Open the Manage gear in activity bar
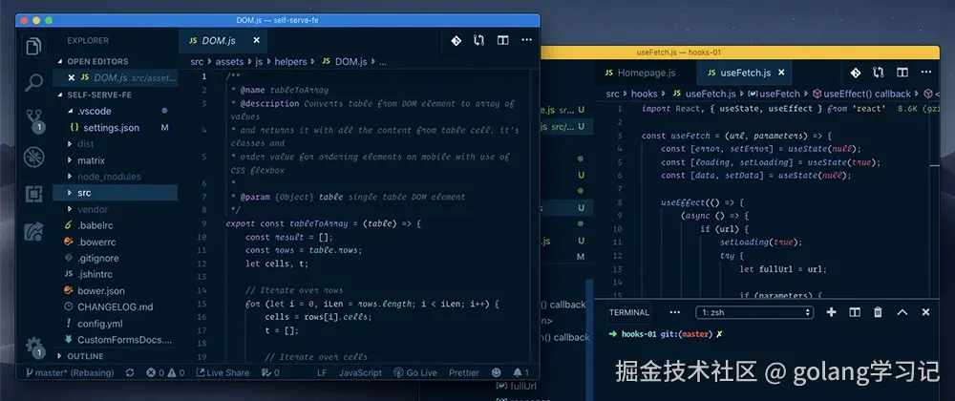 click(x=34, y=347)
